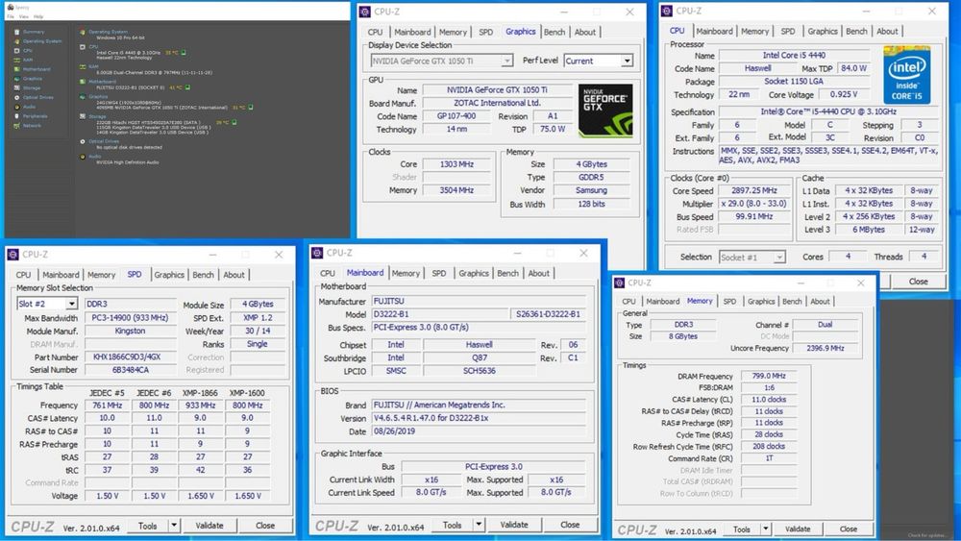The height and width of the screenshot is (541, 961).
Task: Click Close button in Mainboard window
Action: [x=569, y=525]
